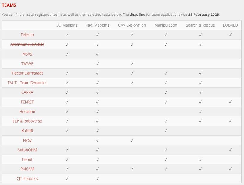Open the TAUT - Team Dynamics link

click(x=27, y=83)
